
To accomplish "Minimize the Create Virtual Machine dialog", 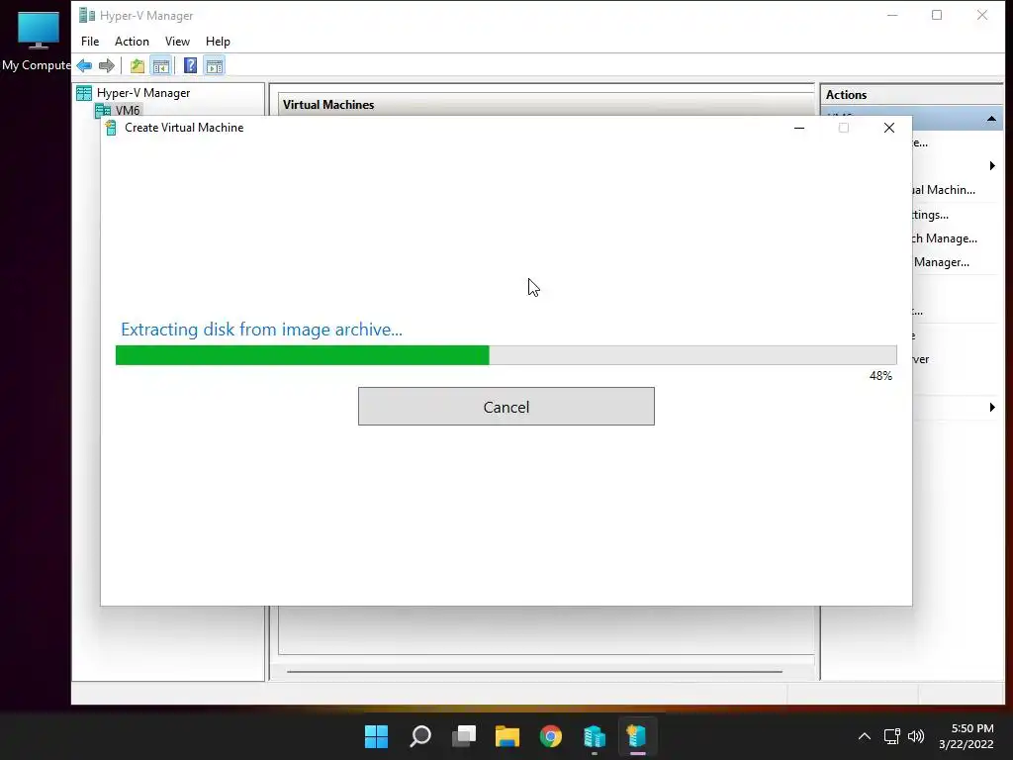I will 799,128.
